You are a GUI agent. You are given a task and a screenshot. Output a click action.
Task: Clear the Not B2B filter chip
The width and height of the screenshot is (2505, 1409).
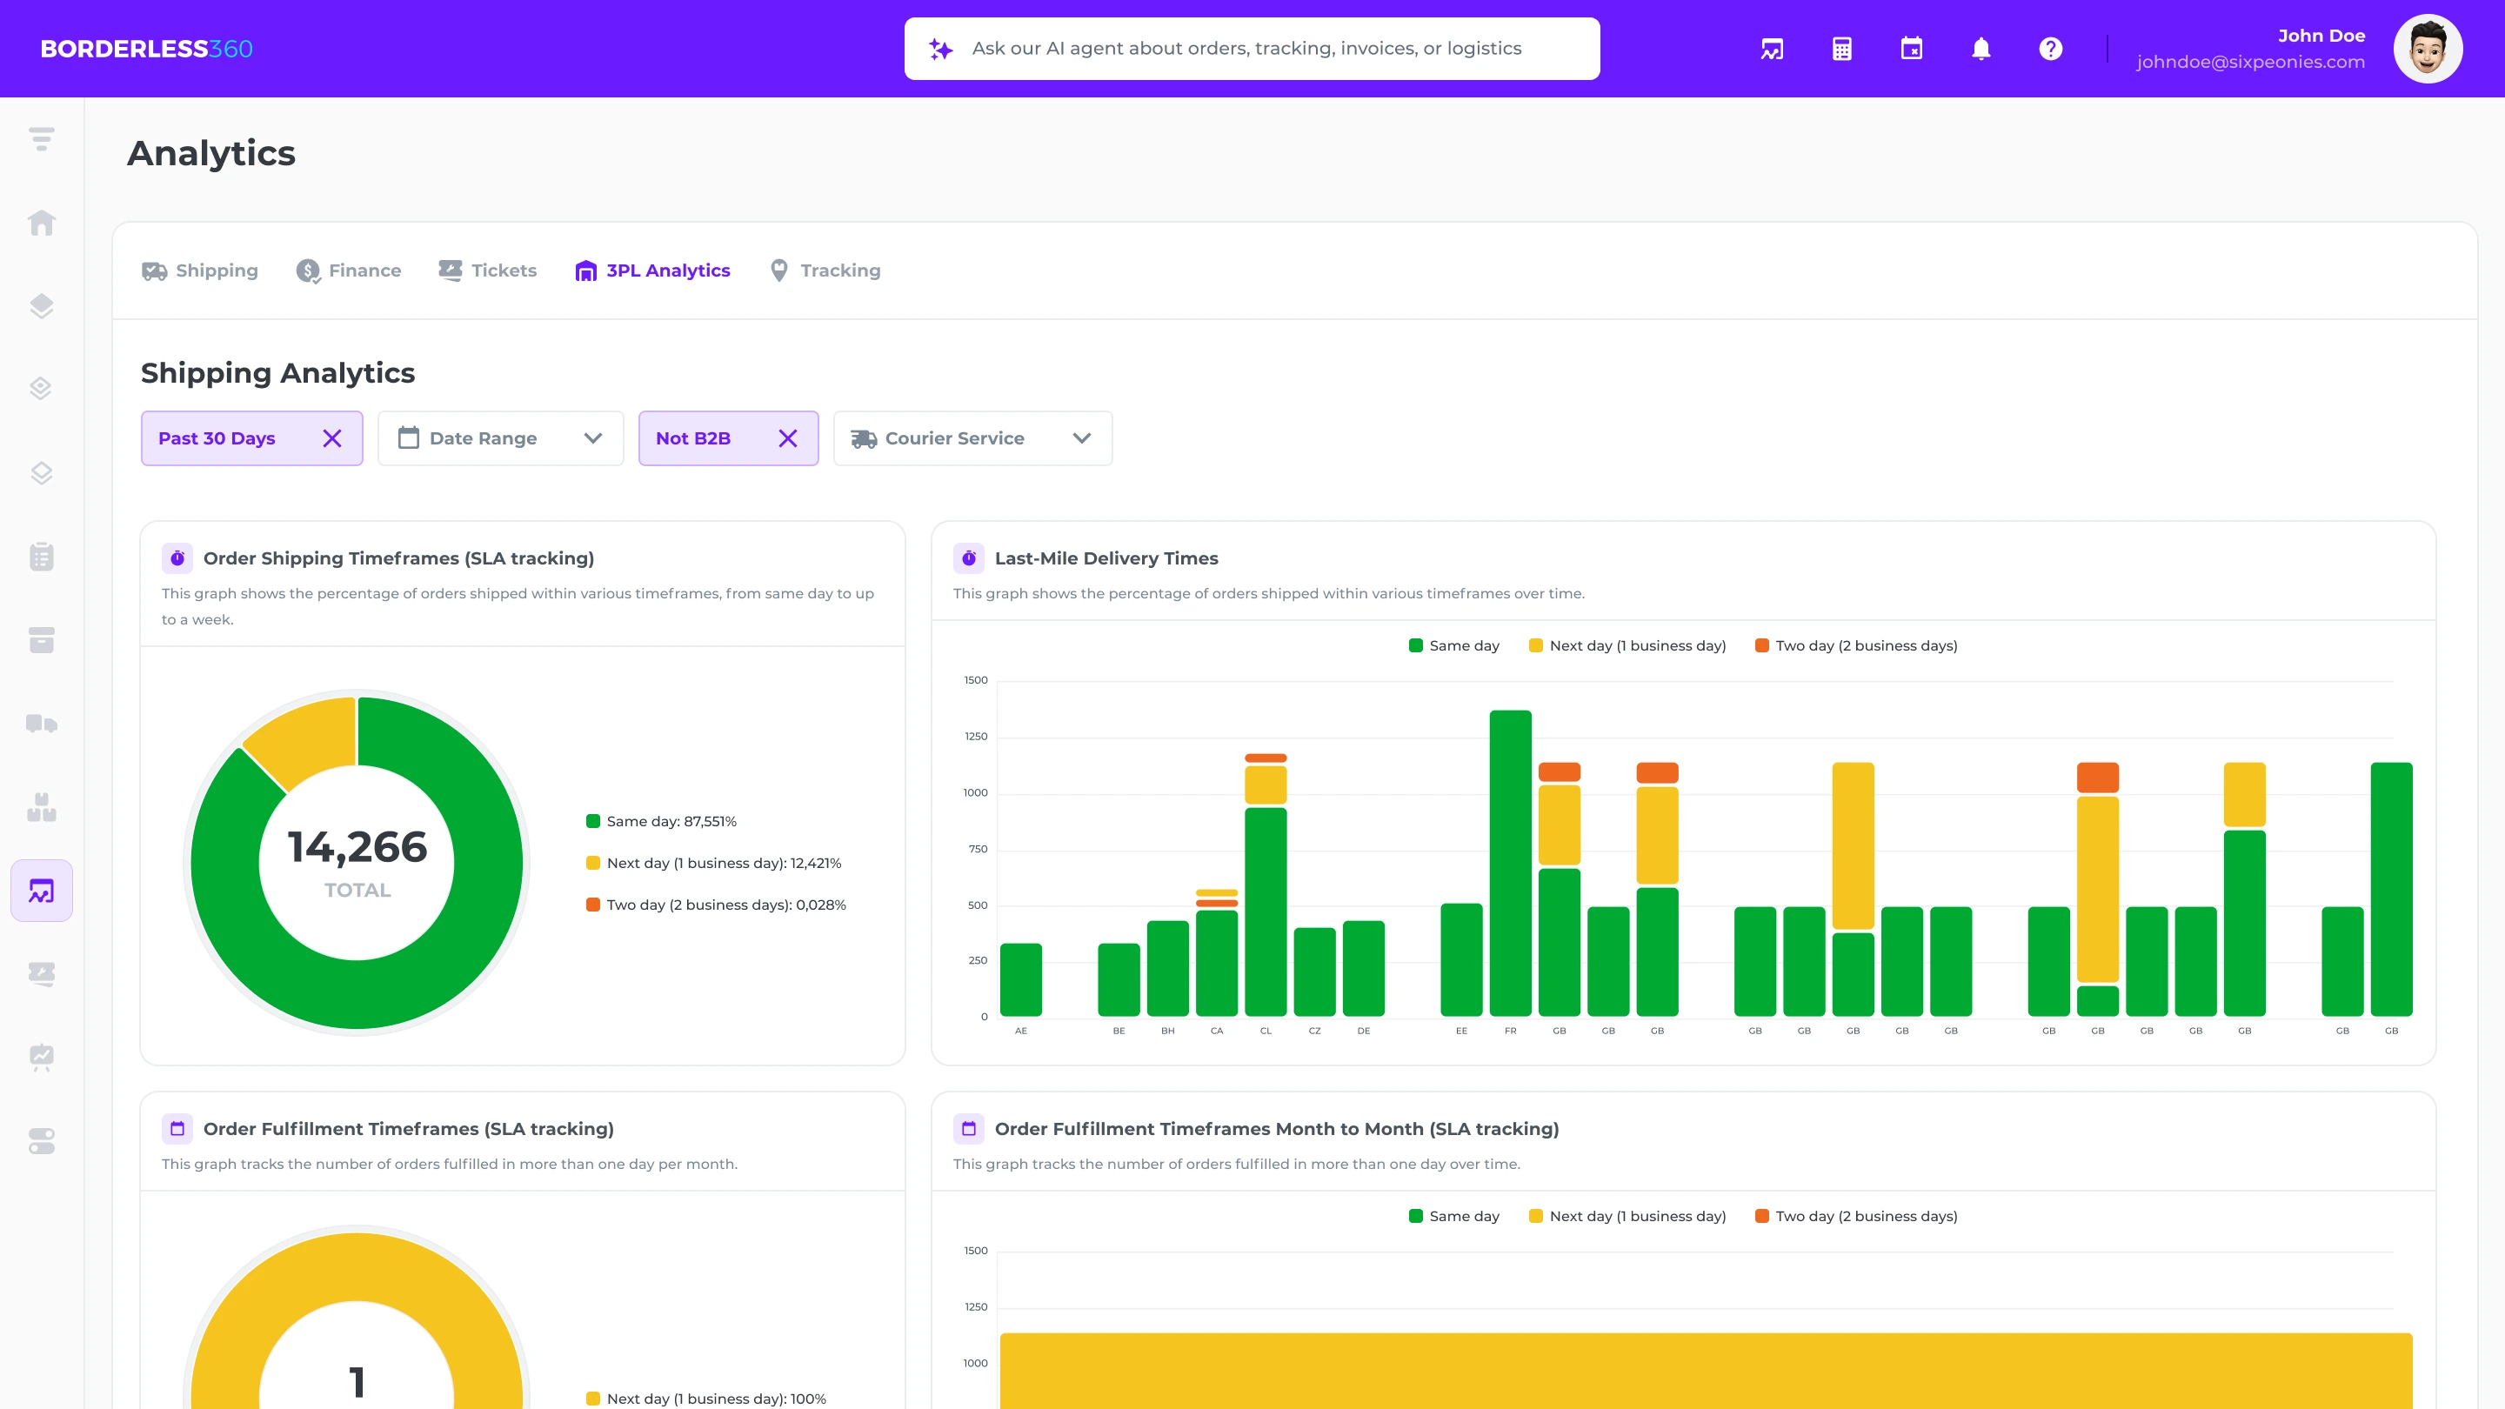pos(788,438)
